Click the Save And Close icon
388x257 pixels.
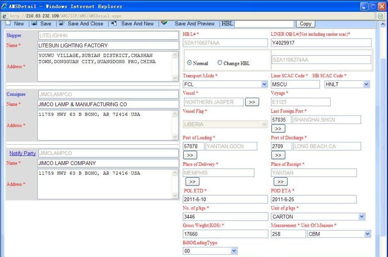click(x=62, y=23)
